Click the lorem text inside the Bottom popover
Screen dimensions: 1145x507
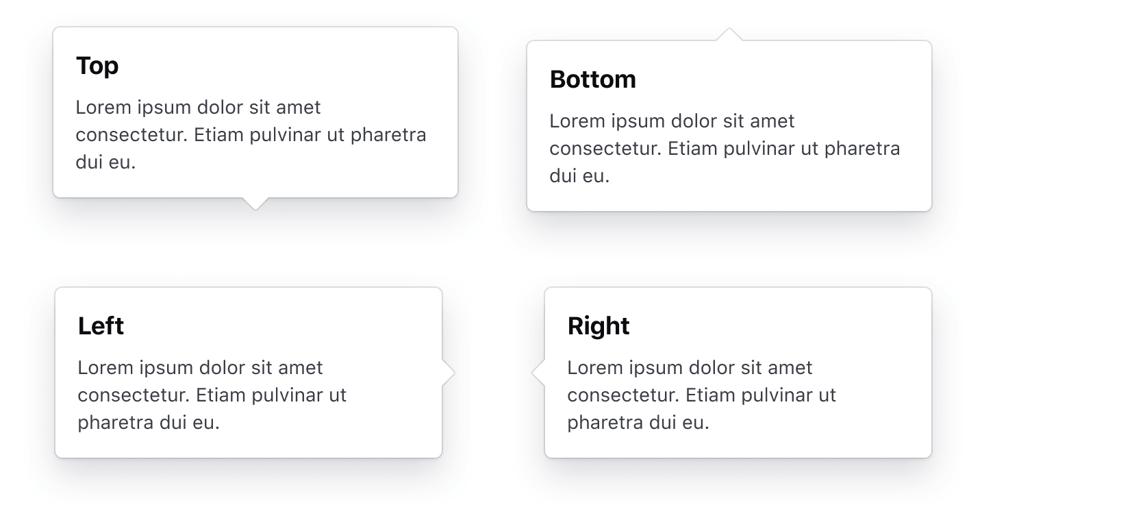click(725, 148)
